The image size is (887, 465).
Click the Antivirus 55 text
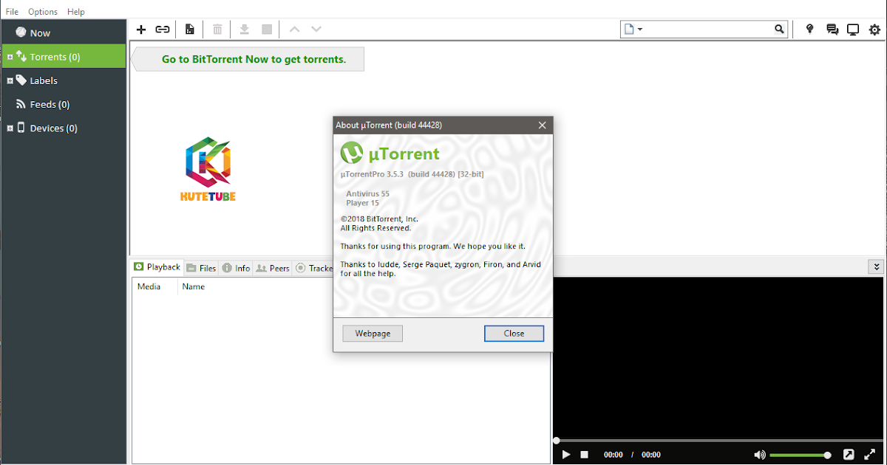click(x=367, y=193)
